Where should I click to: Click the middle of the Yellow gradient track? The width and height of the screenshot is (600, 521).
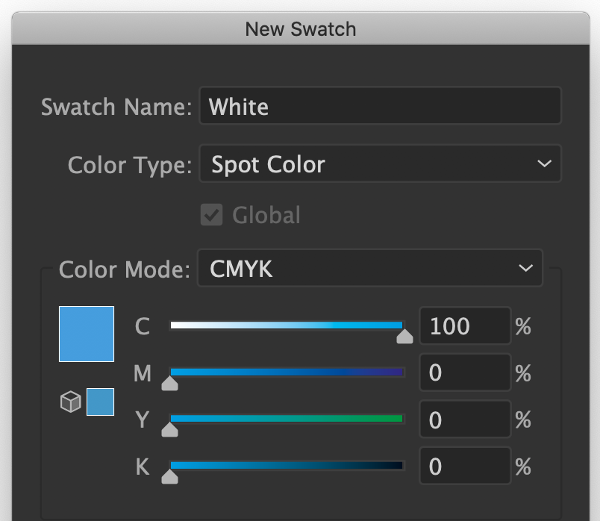click(x=287, y=419)
